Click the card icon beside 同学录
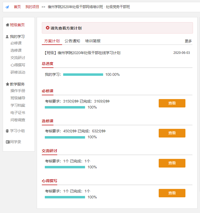Screen dimensions: 200x213 pyautogui.click(x=8, y=142)
